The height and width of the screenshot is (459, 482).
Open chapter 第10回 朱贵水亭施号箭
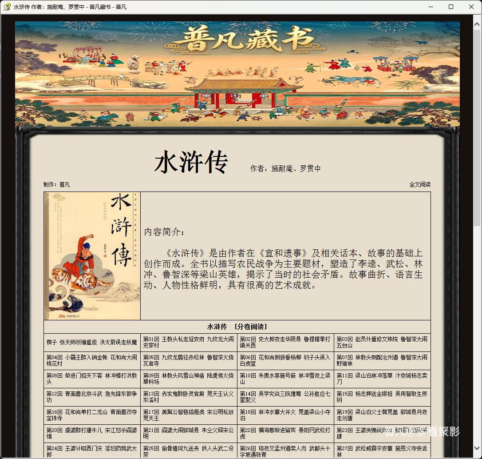pyautogui.click(x=285, y=379)
